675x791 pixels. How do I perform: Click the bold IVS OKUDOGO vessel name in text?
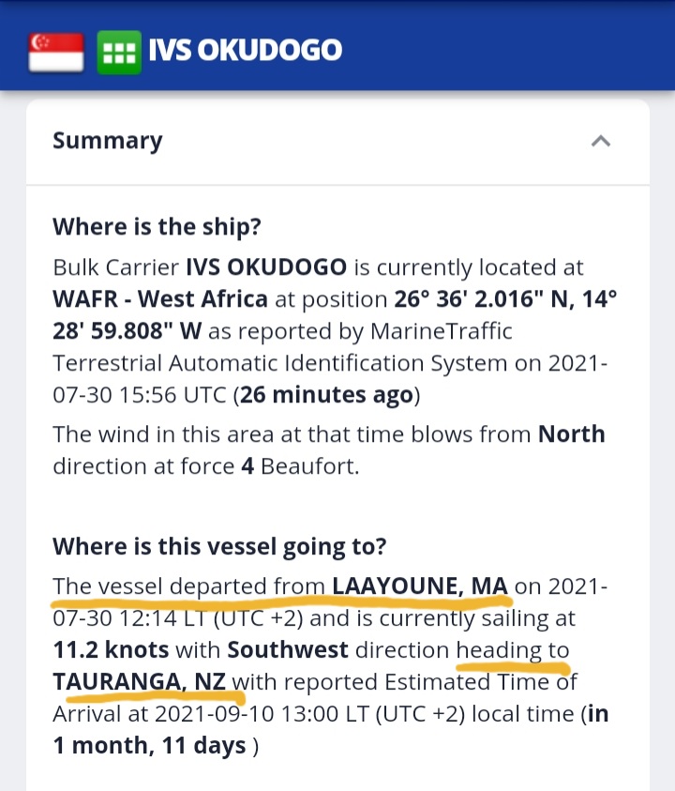point(266,266)
